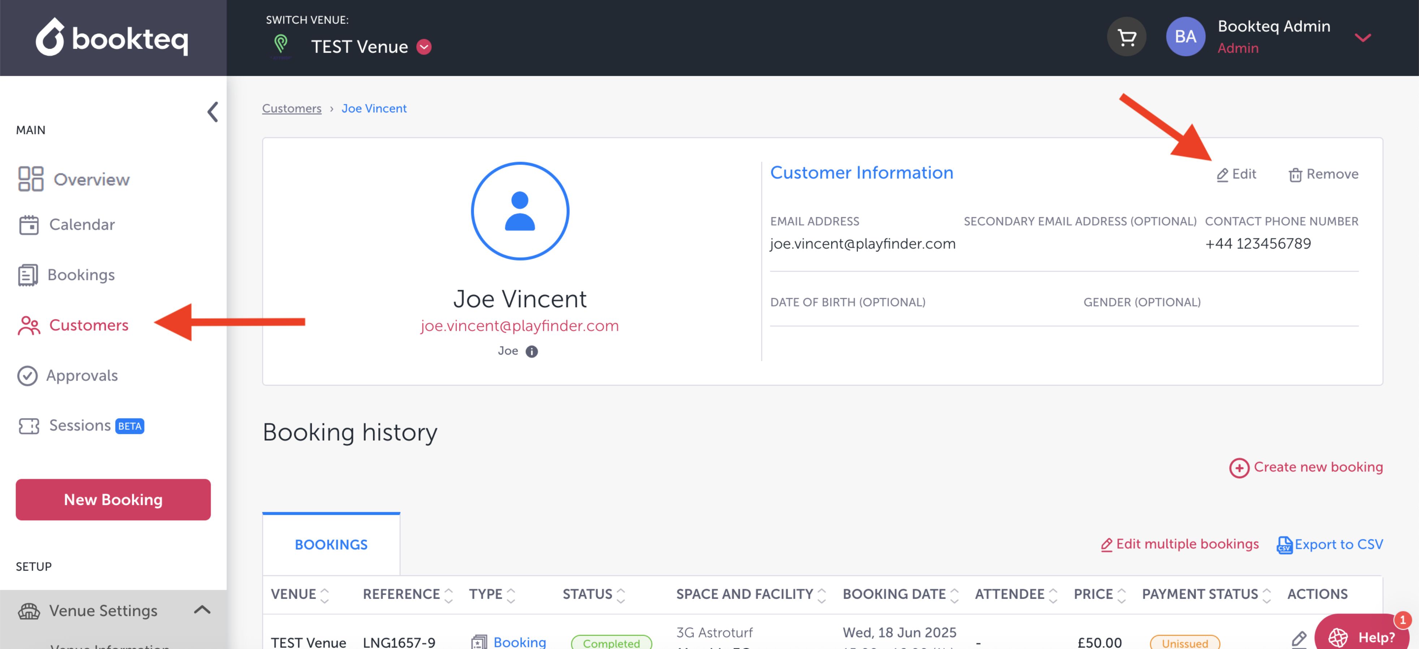
Task: Click the Export to CSV icon
Action: 1284,545
